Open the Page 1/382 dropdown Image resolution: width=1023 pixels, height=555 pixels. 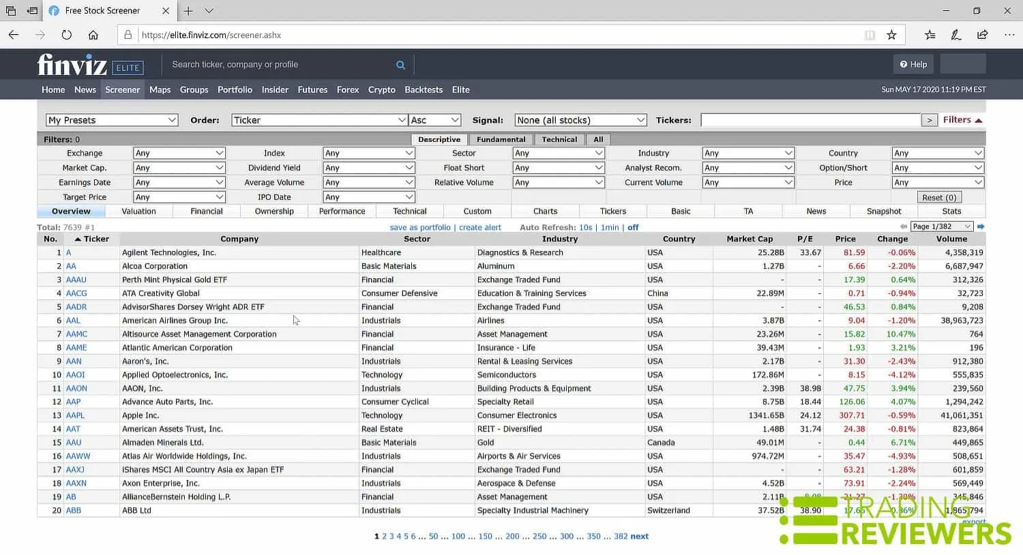(x=942, y=226)
